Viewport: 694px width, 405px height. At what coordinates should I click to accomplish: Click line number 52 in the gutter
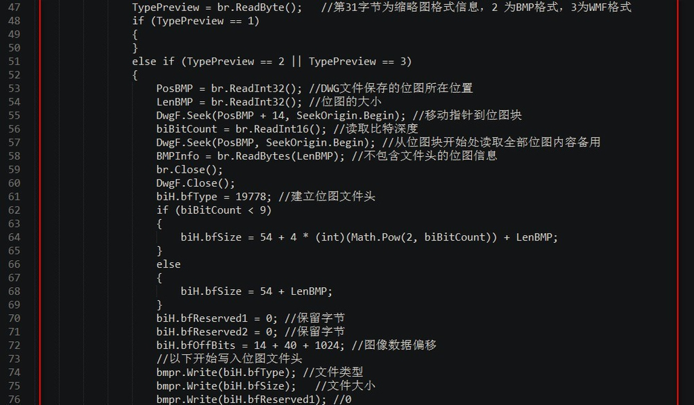coord(13,75)
